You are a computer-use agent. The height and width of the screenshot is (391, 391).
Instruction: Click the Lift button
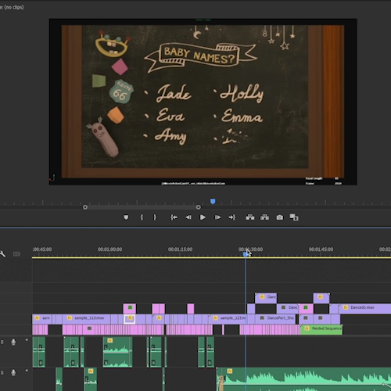[x=250, y=217]
